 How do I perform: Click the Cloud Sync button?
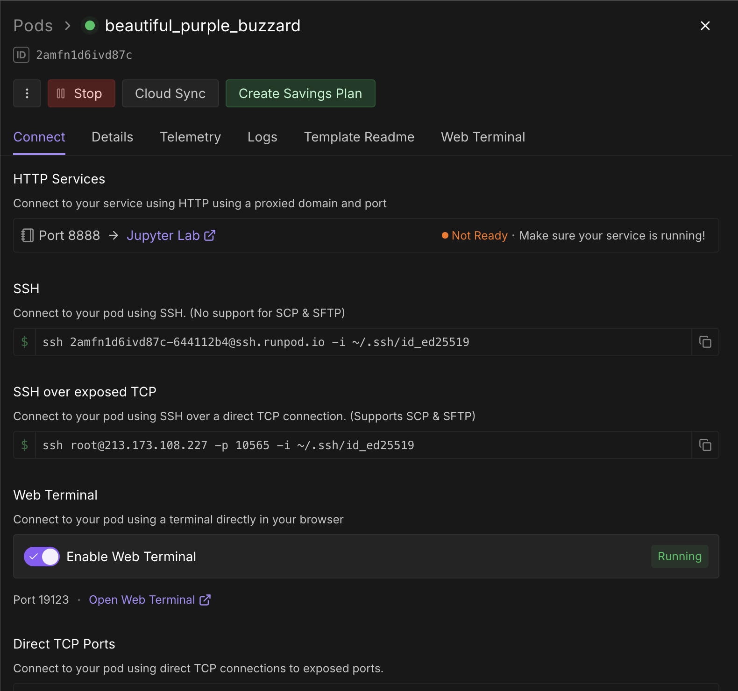click(170, 93)
